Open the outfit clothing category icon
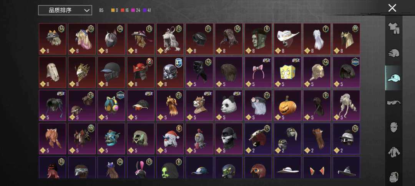The height and width of the screenshot is (186, 415). coord(394,28)
